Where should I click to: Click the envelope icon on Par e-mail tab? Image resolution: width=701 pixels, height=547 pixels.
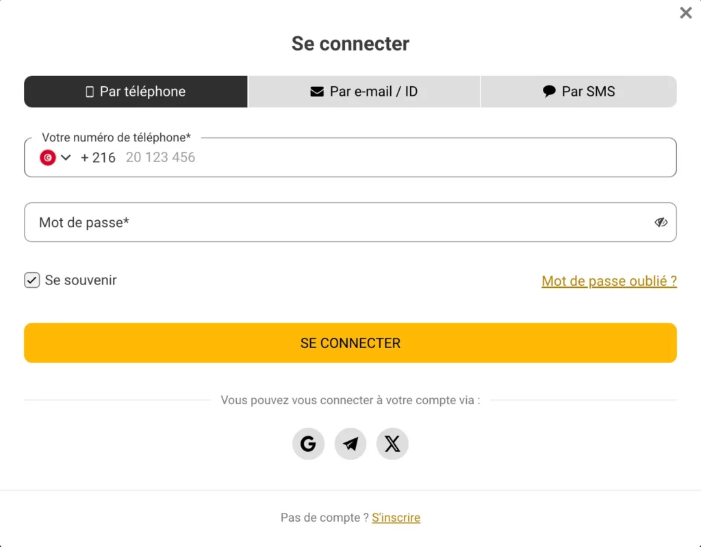(316, 91)
